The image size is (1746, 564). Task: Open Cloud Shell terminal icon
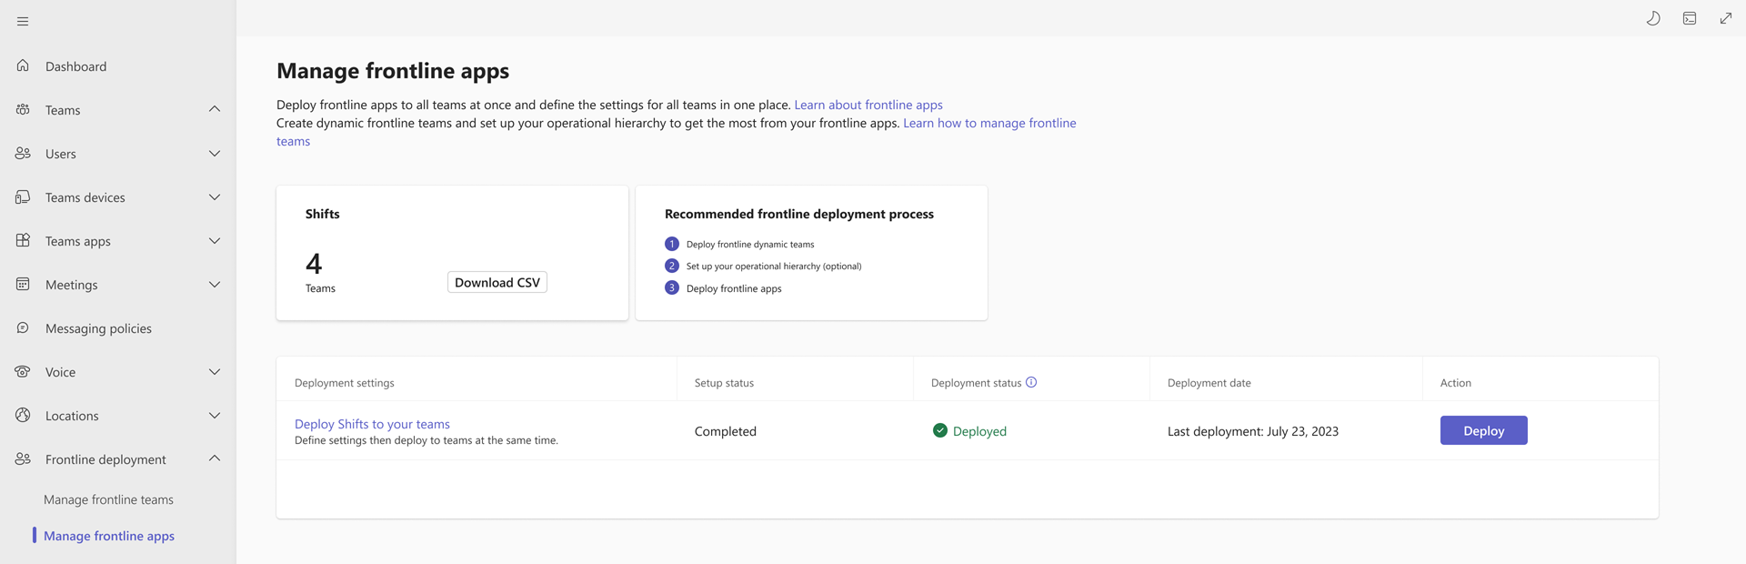coord(1690,18)
